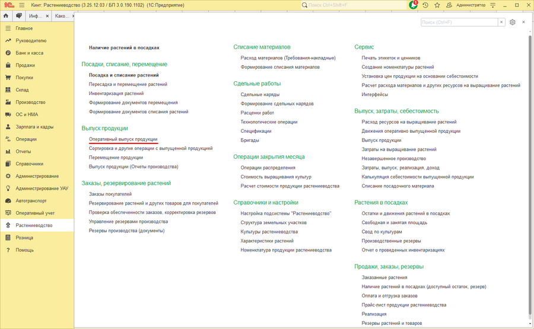The image size is (534, 329).
Task: Click the Оперативный учет icon
Action: (8, 213)
